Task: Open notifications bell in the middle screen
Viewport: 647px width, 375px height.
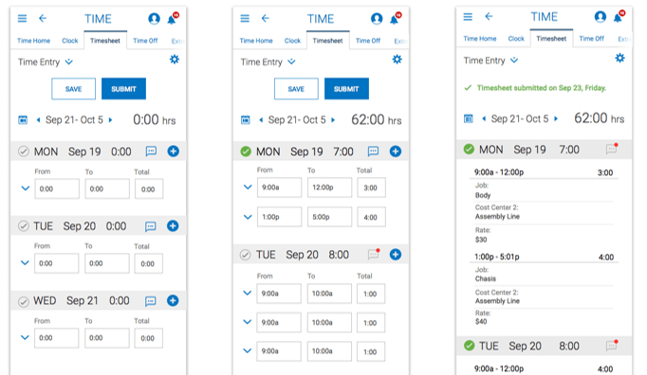Action: [x=395, y=19]
